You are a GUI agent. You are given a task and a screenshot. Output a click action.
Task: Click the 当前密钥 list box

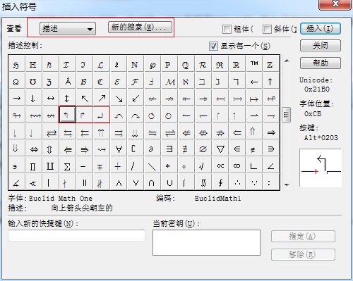click(x=206, y=242)
